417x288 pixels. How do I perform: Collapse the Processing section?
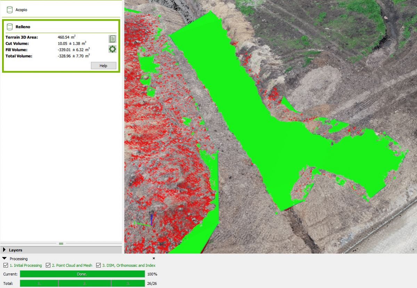pos(5,259)
